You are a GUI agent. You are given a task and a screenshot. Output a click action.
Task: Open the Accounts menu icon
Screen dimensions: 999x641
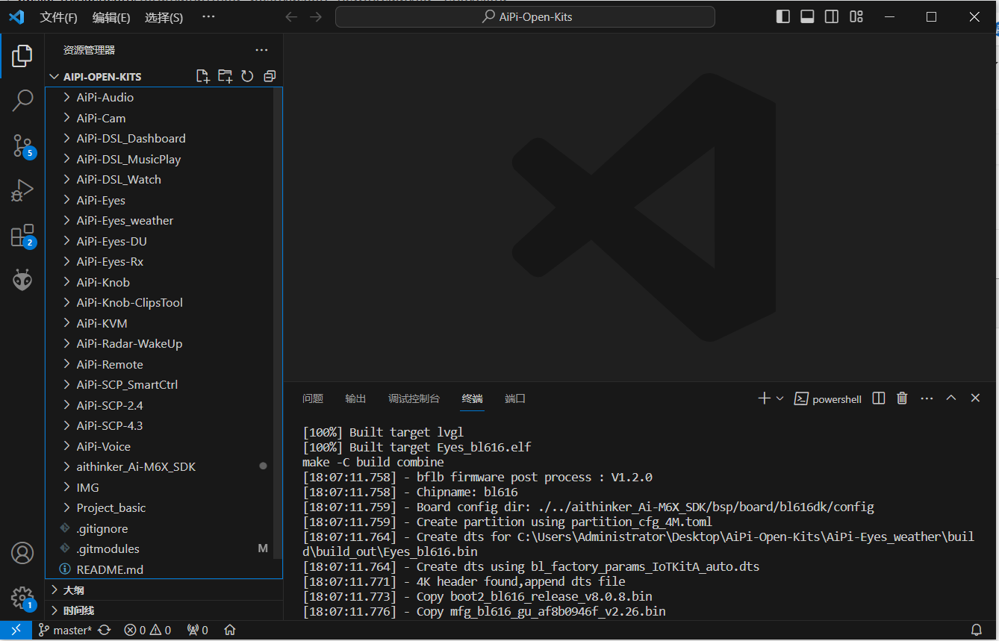pyautogui.click(x=22, y=553)
